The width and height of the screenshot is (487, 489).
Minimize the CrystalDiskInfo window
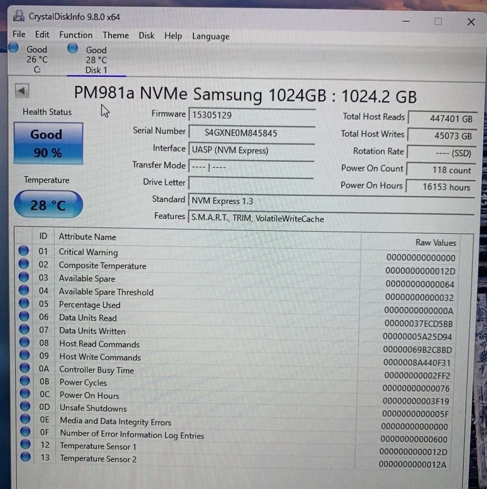pos(406,21)
